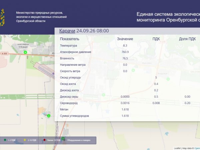
Task: Click the 1-2 ПДК legend label
Action: 12,140
